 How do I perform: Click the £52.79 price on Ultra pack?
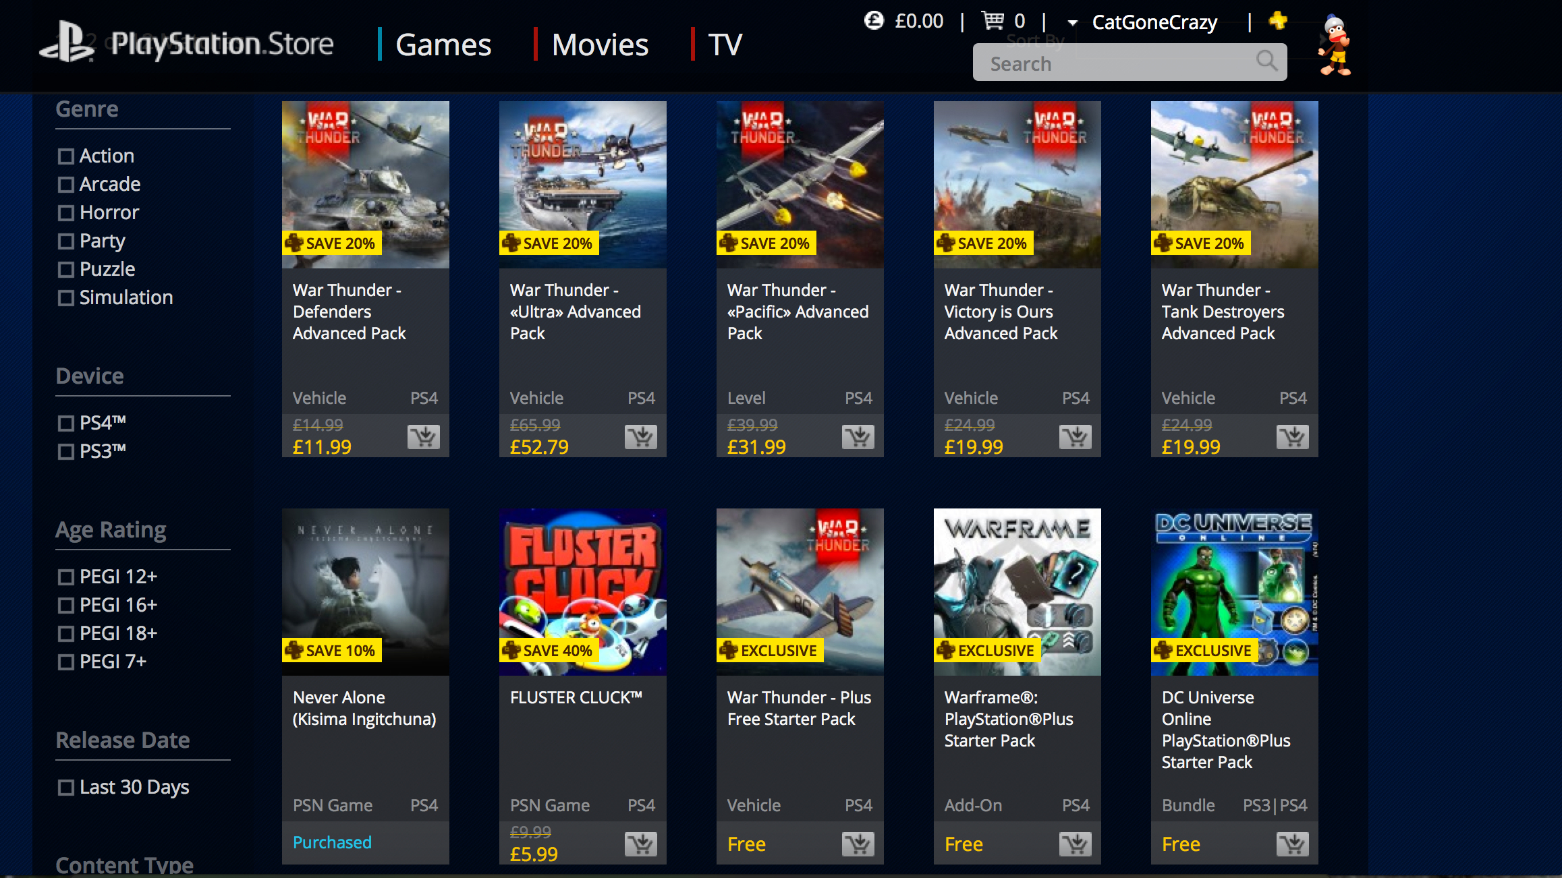click(x=539, y=447)
